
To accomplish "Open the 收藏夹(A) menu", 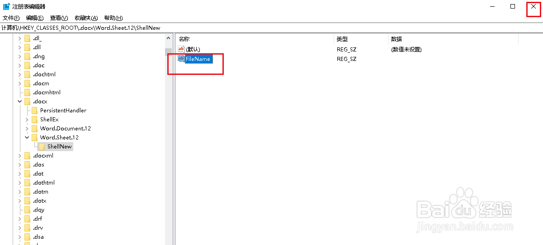I will tap(86, 18).
